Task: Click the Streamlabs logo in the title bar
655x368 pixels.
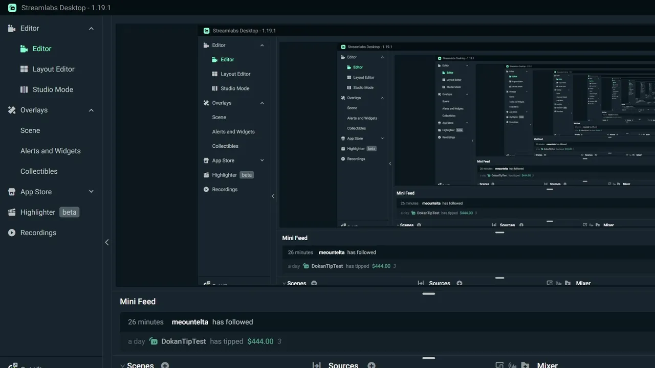Action: pos(12,8)
